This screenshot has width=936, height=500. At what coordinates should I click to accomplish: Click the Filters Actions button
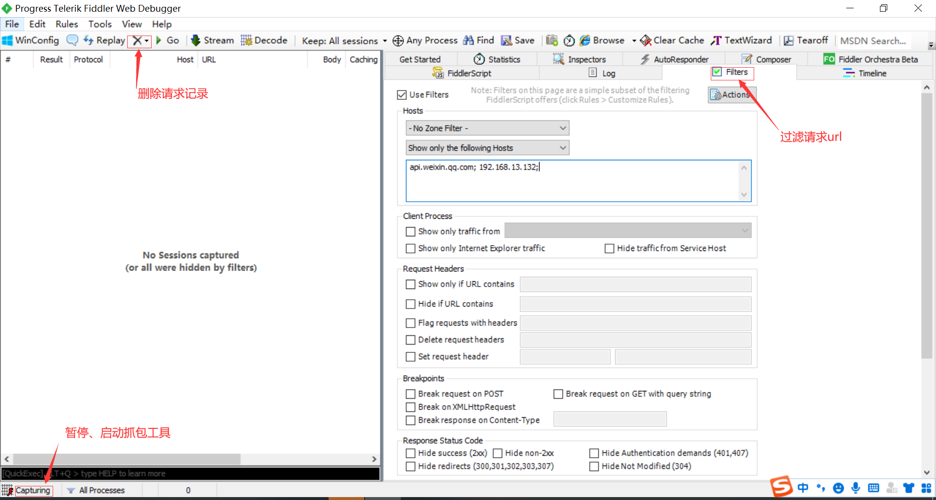[732, 95]
